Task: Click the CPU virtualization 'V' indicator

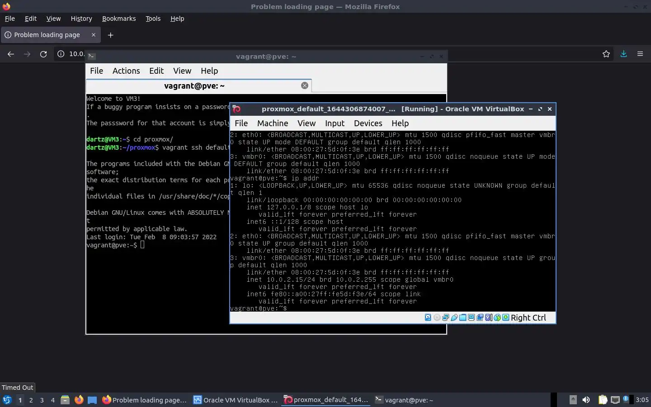Action: (x=488, y=317)
